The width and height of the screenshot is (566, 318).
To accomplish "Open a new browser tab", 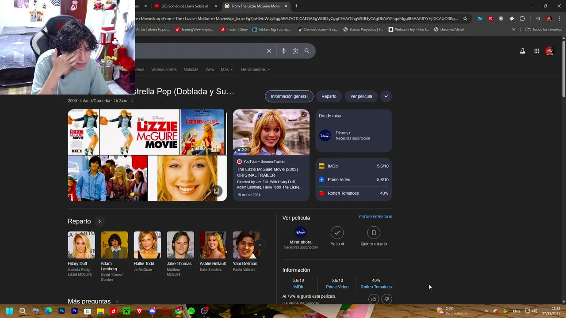I will [x=296, y=6].
